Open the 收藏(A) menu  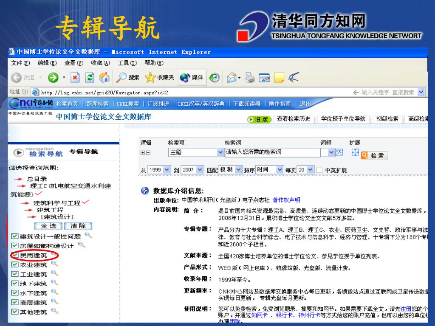[100, 63]
